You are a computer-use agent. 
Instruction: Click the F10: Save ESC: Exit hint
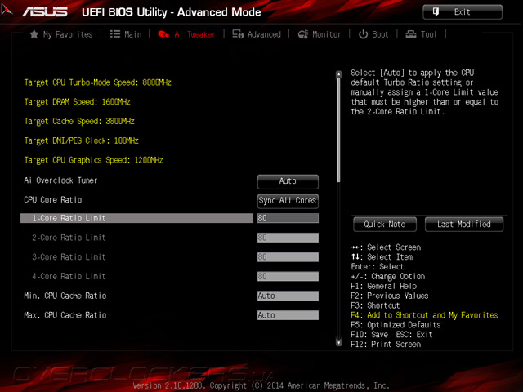click(391, 335)
